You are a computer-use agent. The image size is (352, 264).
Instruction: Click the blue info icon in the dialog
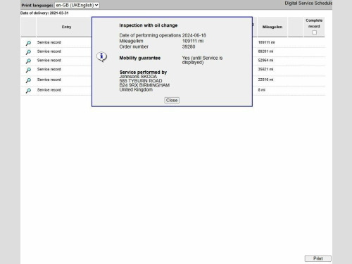[101, 56]
